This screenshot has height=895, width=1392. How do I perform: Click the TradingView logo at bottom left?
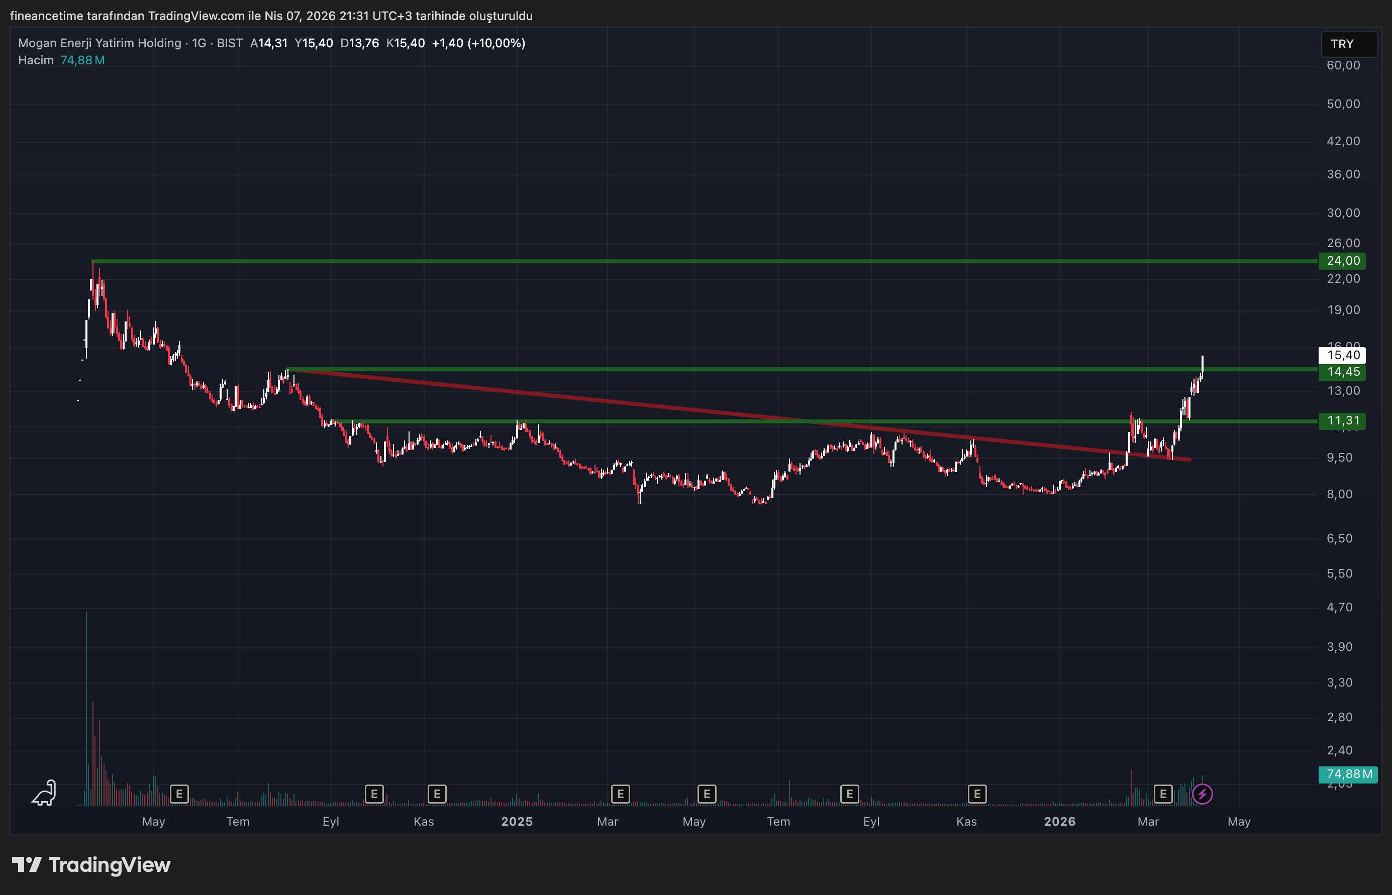93,865
